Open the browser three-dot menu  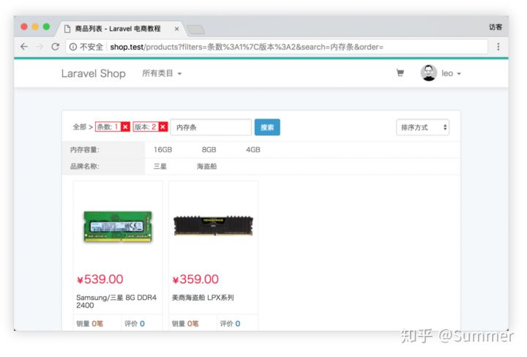pyautogui.click(x=498, y=47)
